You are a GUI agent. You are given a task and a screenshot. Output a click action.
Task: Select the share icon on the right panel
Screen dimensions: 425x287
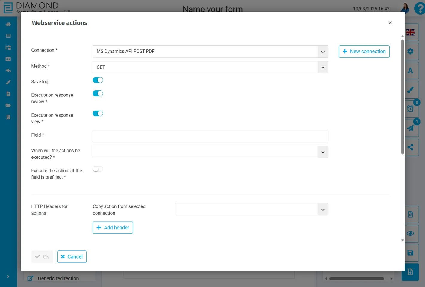[x=410, y=147]
